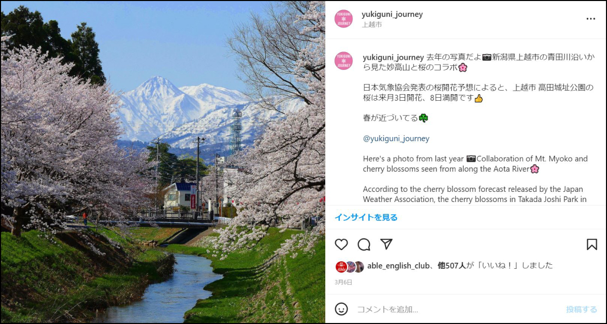Screen dimensions: 607x324
Task: Like the post with heart icon
Action: coord(341,245)
